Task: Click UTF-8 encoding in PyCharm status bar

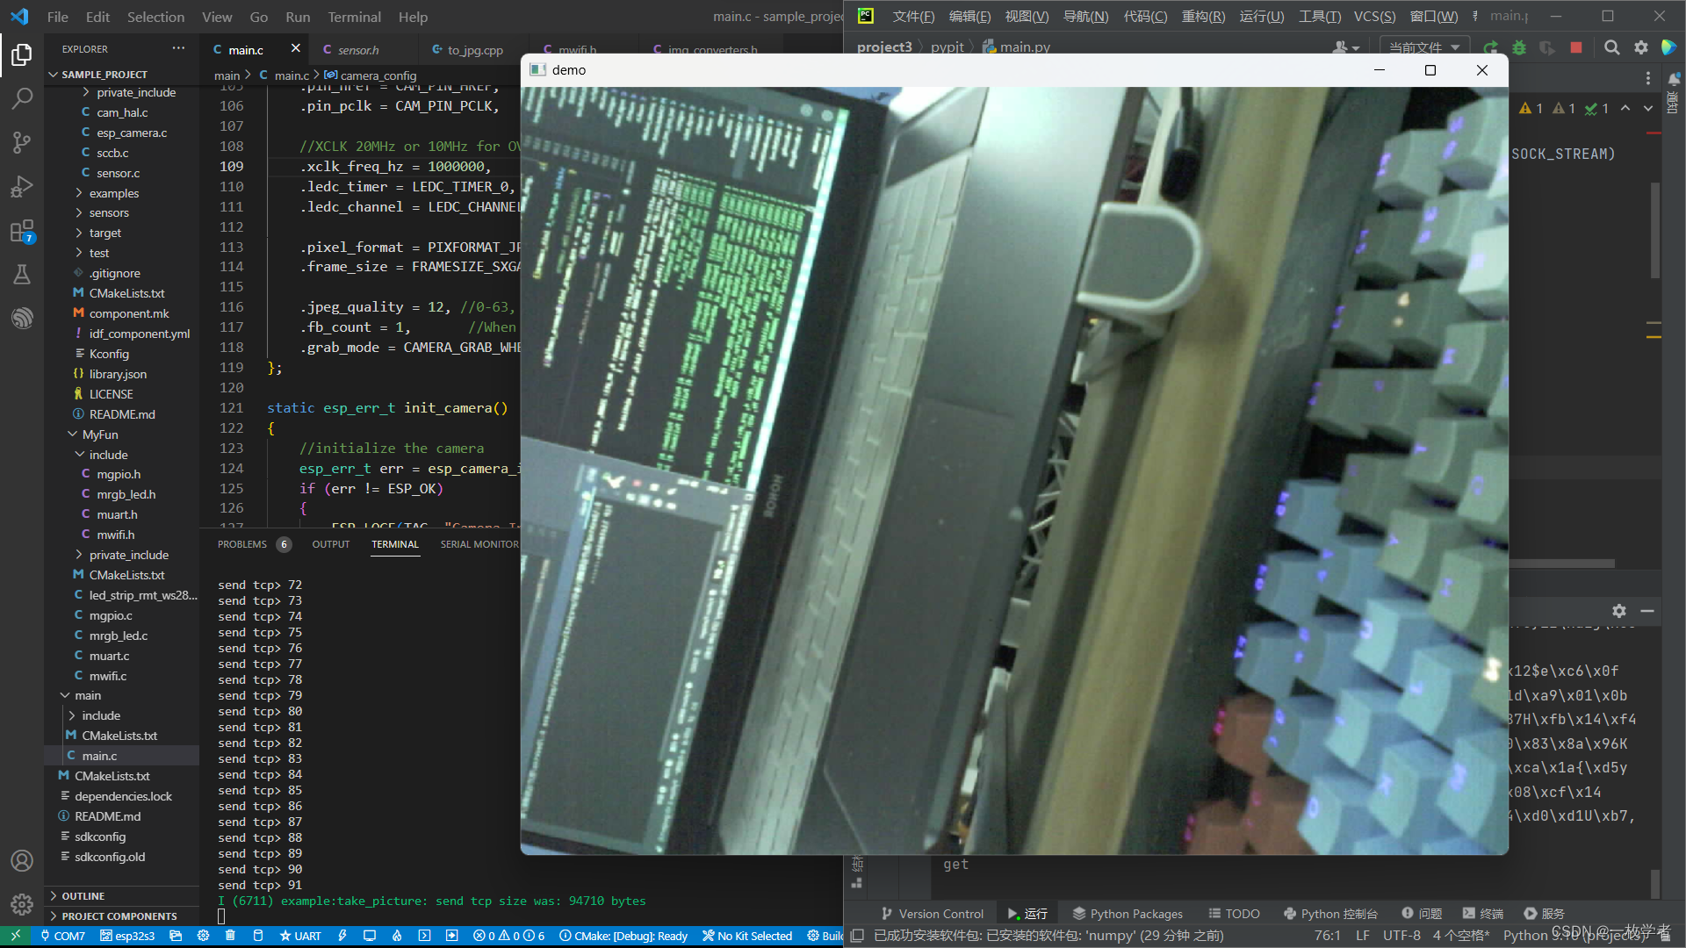Action: coord(1401,936)
